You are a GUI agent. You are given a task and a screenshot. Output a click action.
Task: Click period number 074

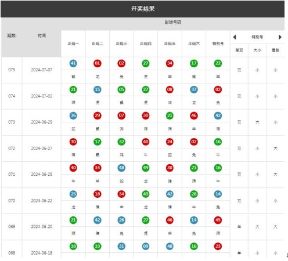click(x=12, y=96)
